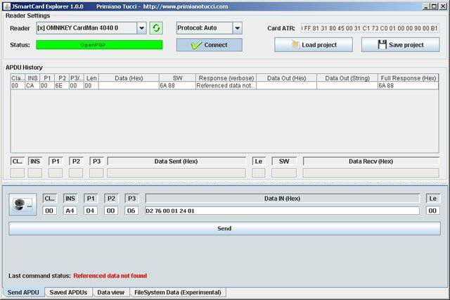450x300 pixels.
Task: Click the Len column header in history table
Action: coord(91,78)
